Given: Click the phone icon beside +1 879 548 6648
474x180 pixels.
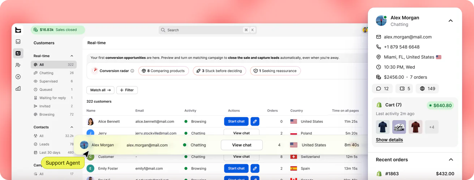Looking at the screenshot, I should pos(379,47).
